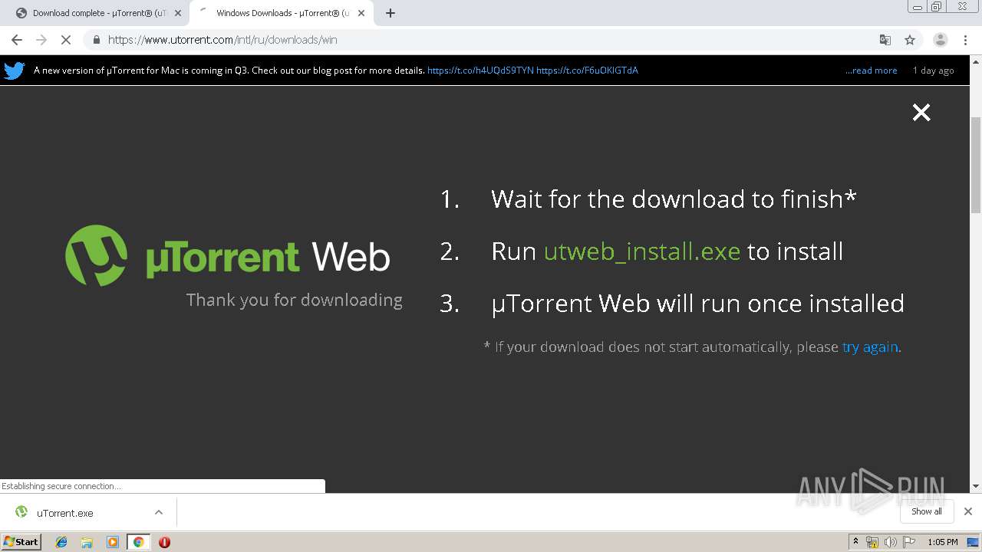Click 'µTorrent Web will run once installed' step
The height and width of the screenshot is (552, 982).
click(697, 304)
